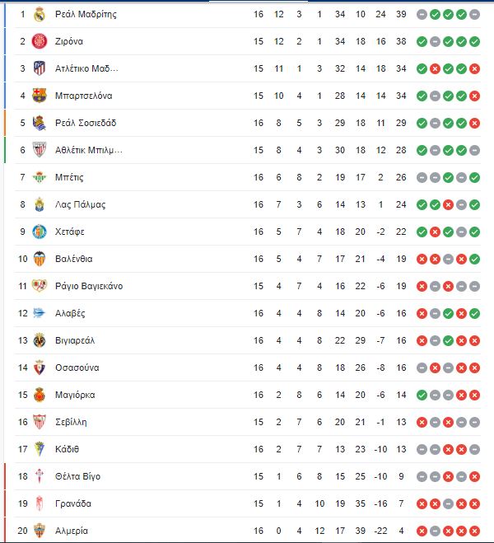
Task: Select the Λας Πάλμας team name
Action: (x=80, y=204)
